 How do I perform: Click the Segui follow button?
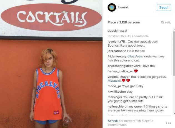point(164,7)
